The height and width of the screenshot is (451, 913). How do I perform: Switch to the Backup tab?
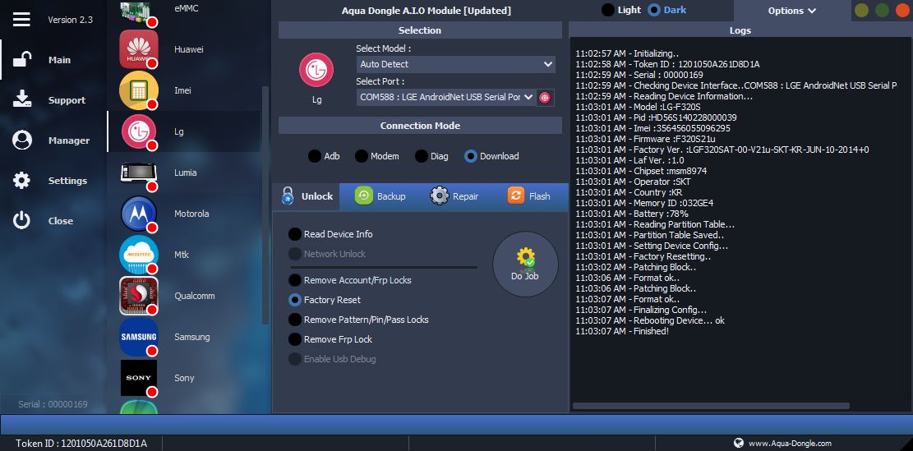380,196
